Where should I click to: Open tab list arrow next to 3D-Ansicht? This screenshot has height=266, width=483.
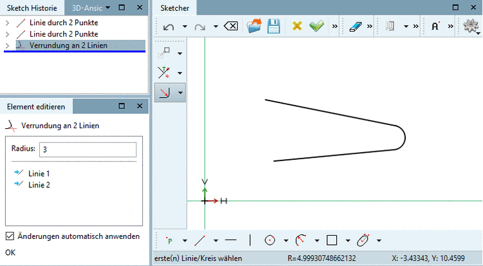pos(108,7)
